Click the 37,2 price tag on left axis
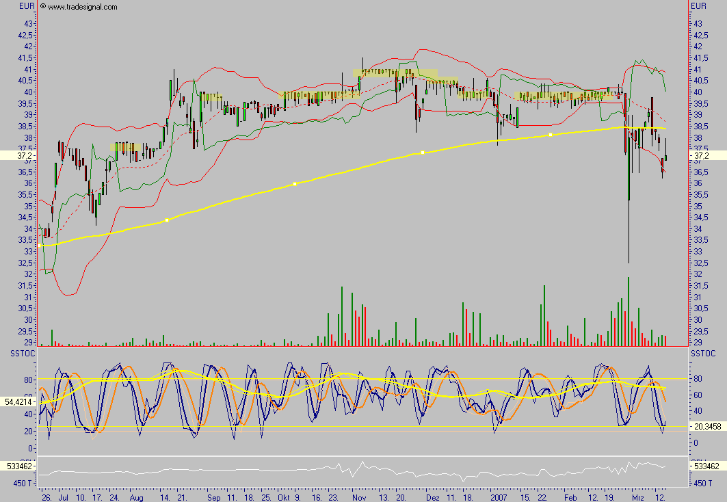Screen dimensions: 727x502 tap(18, 156)
